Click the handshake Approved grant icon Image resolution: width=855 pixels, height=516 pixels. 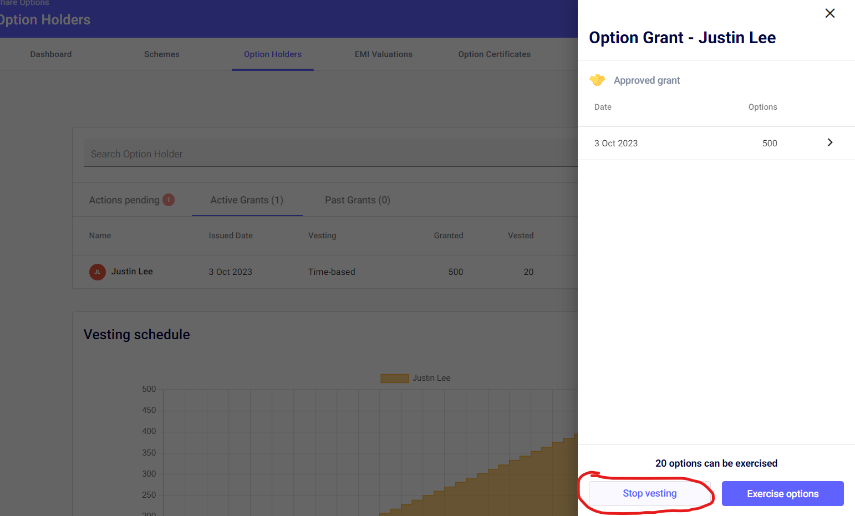pos(597,80)
